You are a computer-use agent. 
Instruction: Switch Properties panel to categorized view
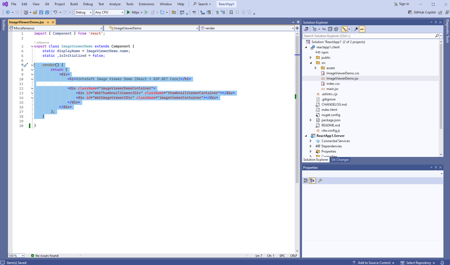coord(306,181)
